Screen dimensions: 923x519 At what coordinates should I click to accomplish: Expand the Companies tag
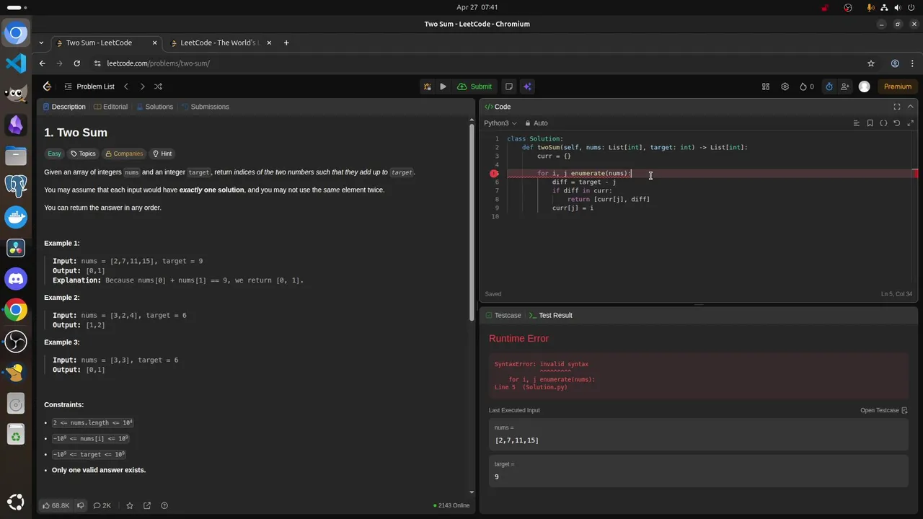point(124,154)
